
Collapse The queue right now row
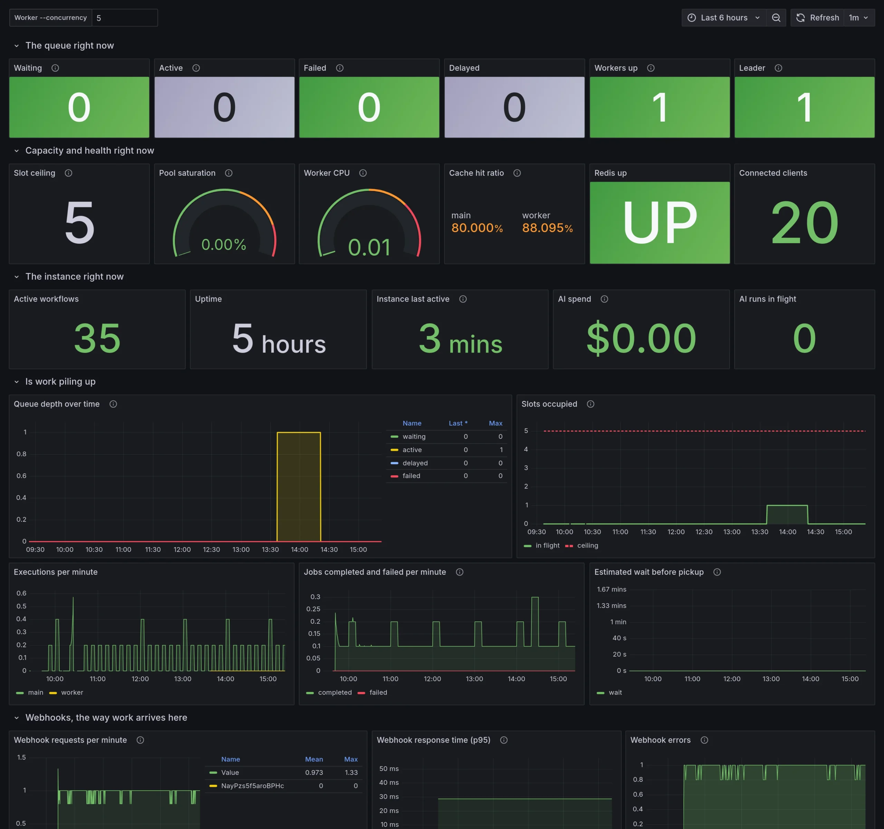coord(17,46)
